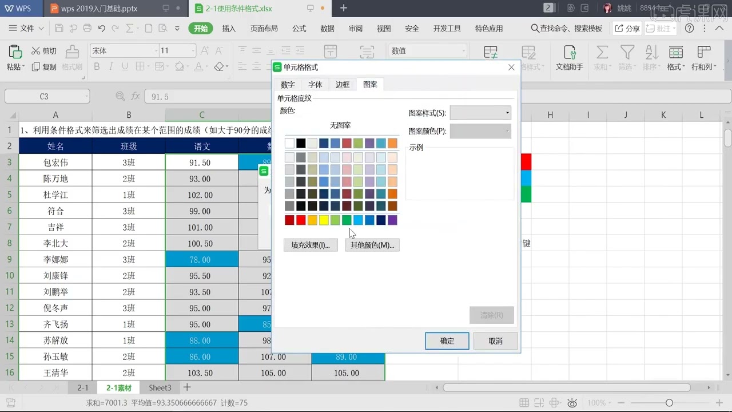This screenshot has width=732, height=412.
Task: Open the Name Box C3 dropdown
Action: tap(86, 97)
